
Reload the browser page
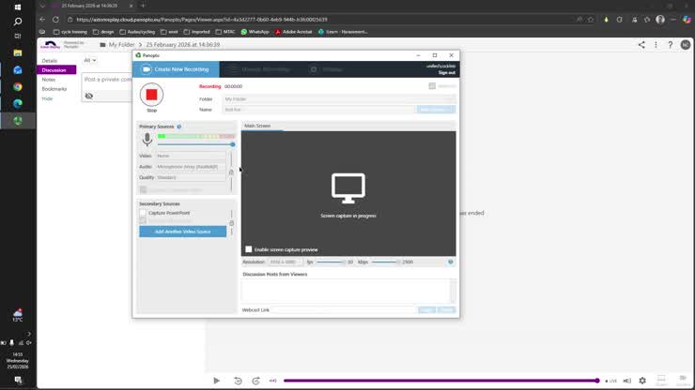coord(55,20)
